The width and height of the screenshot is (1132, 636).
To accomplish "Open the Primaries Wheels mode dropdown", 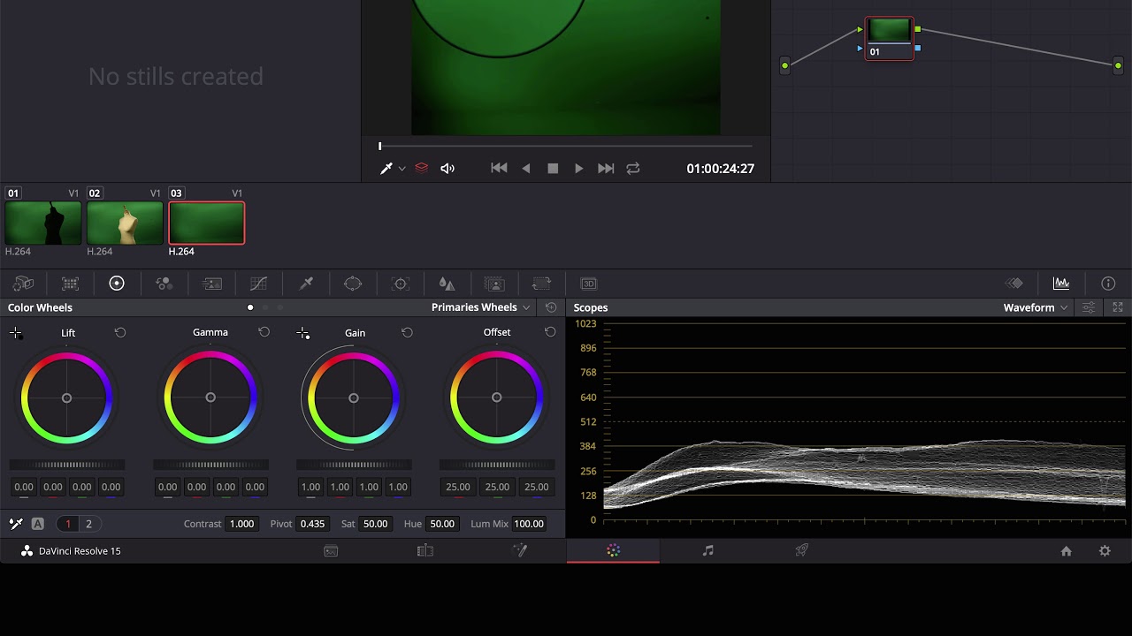I will pyautogui.click(x=481, y=307).
